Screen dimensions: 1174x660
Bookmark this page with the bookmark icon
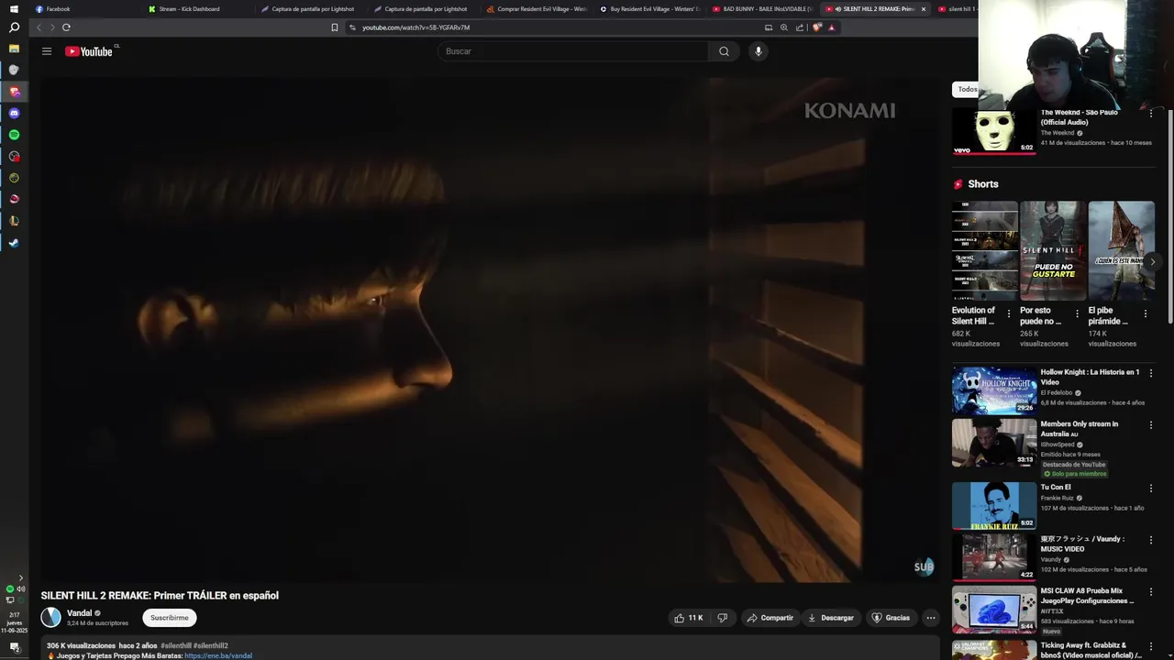point(335,27)
